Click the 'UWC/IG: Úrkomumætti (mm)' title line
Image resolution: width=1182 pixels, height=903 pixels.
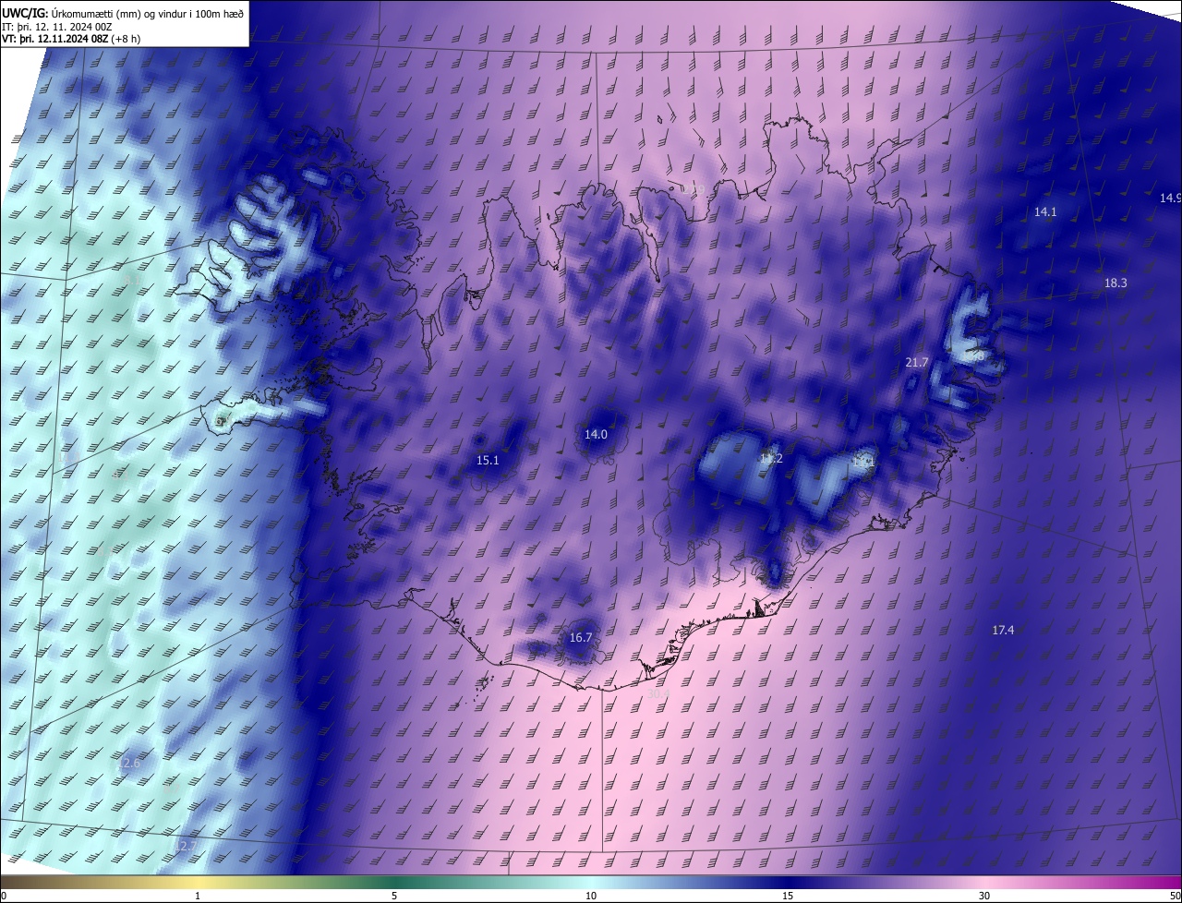coord(123,12)
